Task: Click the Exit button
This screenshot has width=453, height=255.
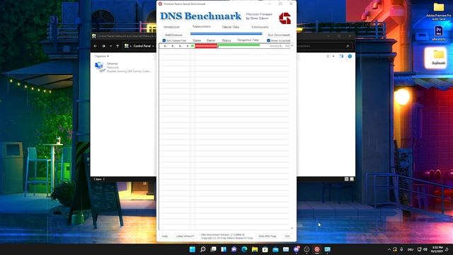Action: pyautogui.click(x=287, y=236)
